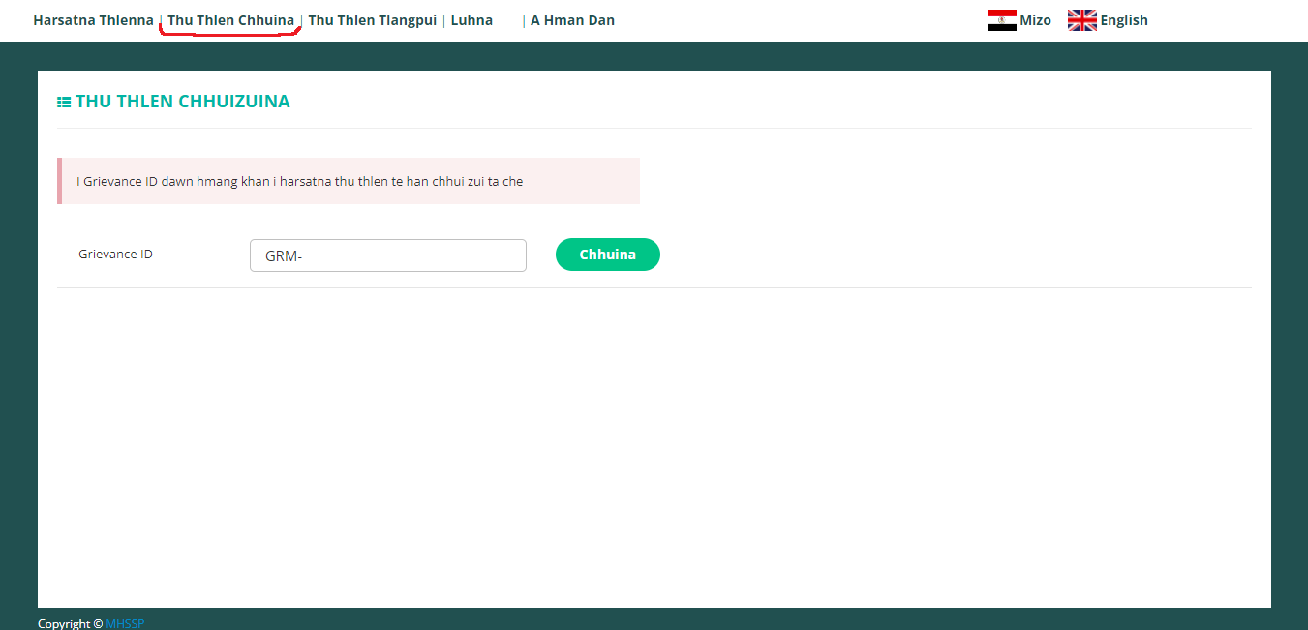The width and height of the screenshot is (1308, 630).
Task: Focus the Grievance ID input field
Action: pos(388,255)
